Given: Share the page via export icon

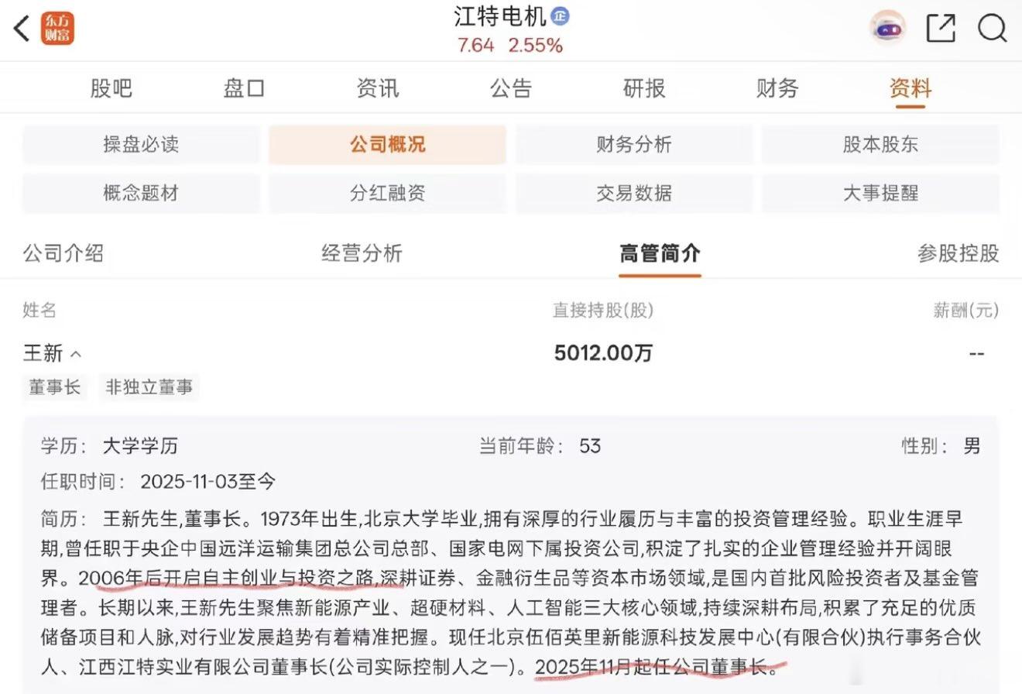Looking at the screenshot, I should point(941,29).
